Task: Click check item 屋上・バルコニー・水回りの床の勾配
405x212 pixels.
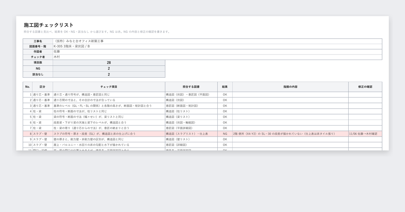Action: point(109,145)
